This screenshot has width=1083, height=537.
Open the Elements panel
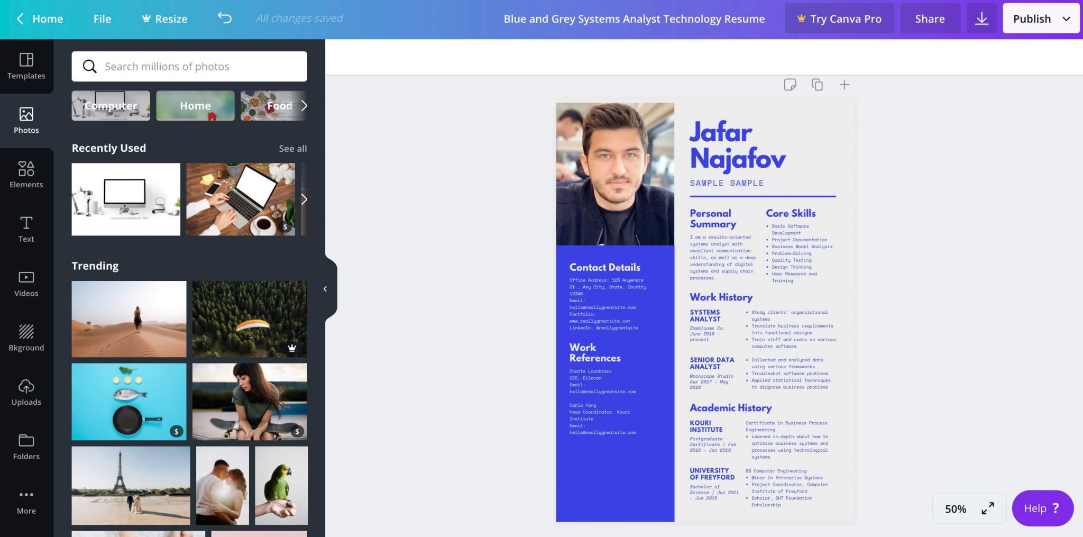26,175
